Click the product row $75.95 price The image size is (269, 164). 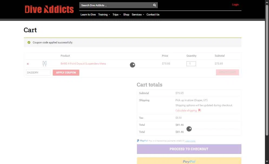point(166,64)
